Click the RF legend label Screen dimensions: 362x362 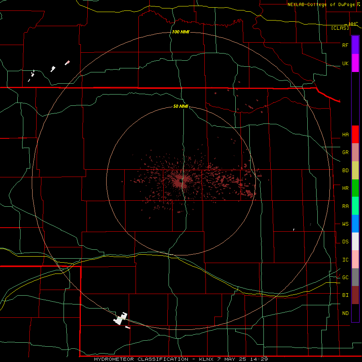pyautogui.click(x=345, y=45)
